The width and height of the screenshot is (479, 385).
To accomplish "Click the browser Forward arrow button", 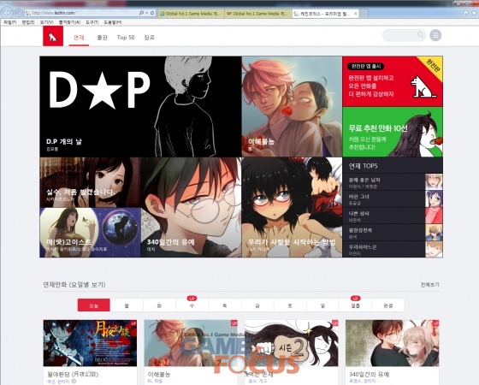I will (x=18, y=13).
